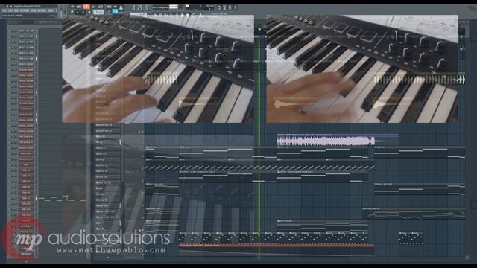Click the green playhead marker atop playlist
The image size is (477, 268).
pyautogui.click(x=259, y=30)
